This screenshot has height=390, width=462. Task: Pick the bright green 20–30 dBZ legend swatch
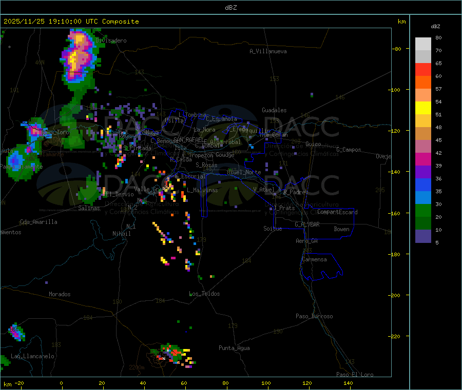tap(423, 210)
